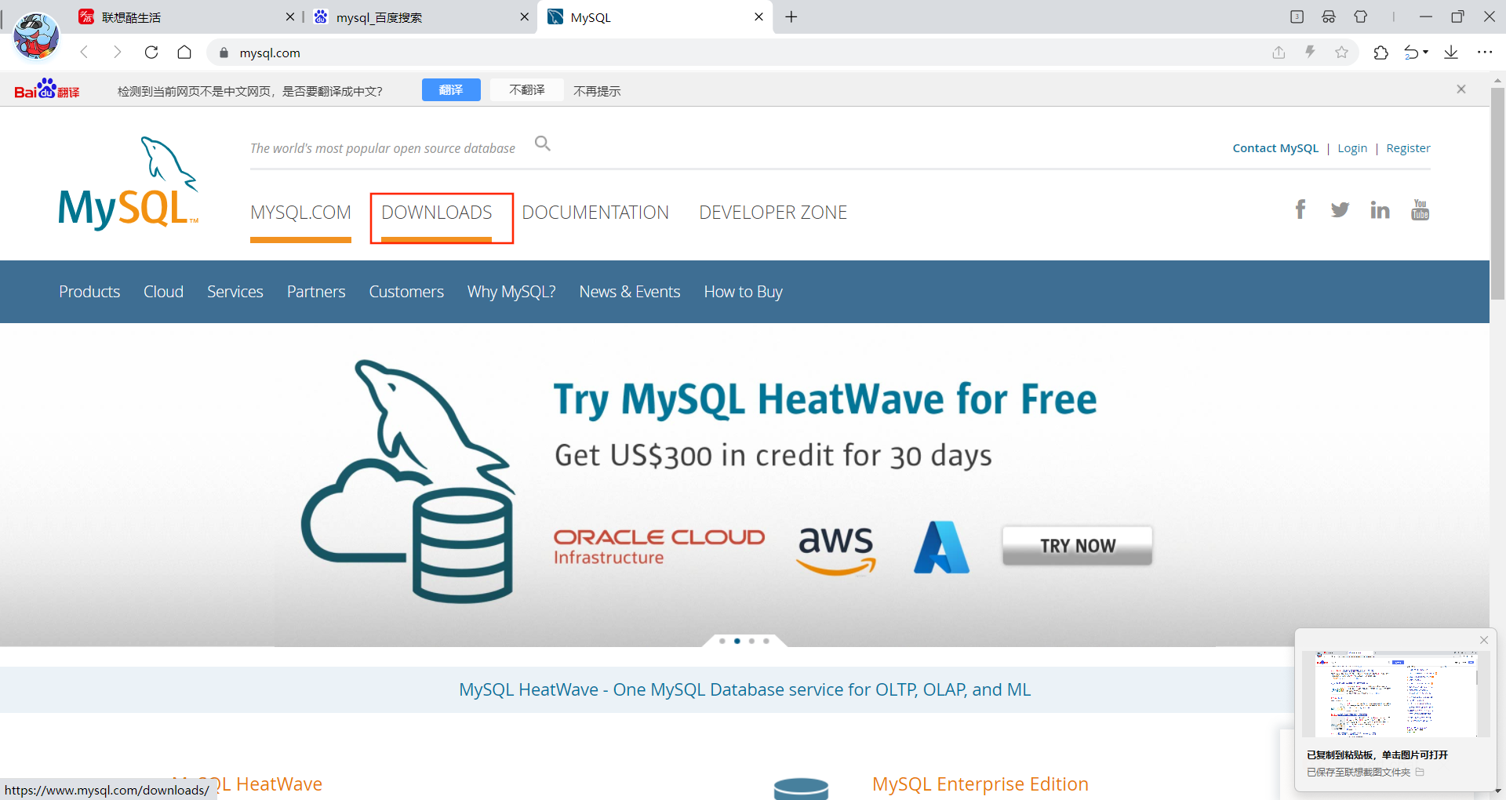Open MySQL Twitter page icon
This screenshot has height=800, width=1506.
click(1340, 209)
